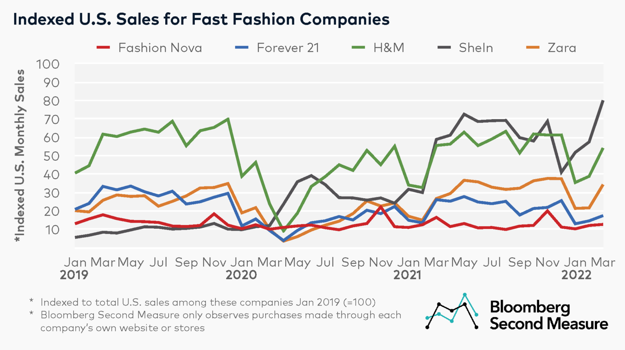Click the green H&M legend swatch
The image size is (625, 350).
(x=358, y=48)
